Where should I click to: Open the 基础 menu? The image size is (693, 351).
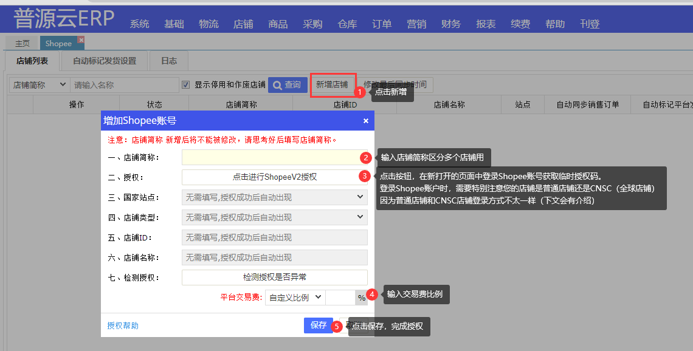pos(174,24)
